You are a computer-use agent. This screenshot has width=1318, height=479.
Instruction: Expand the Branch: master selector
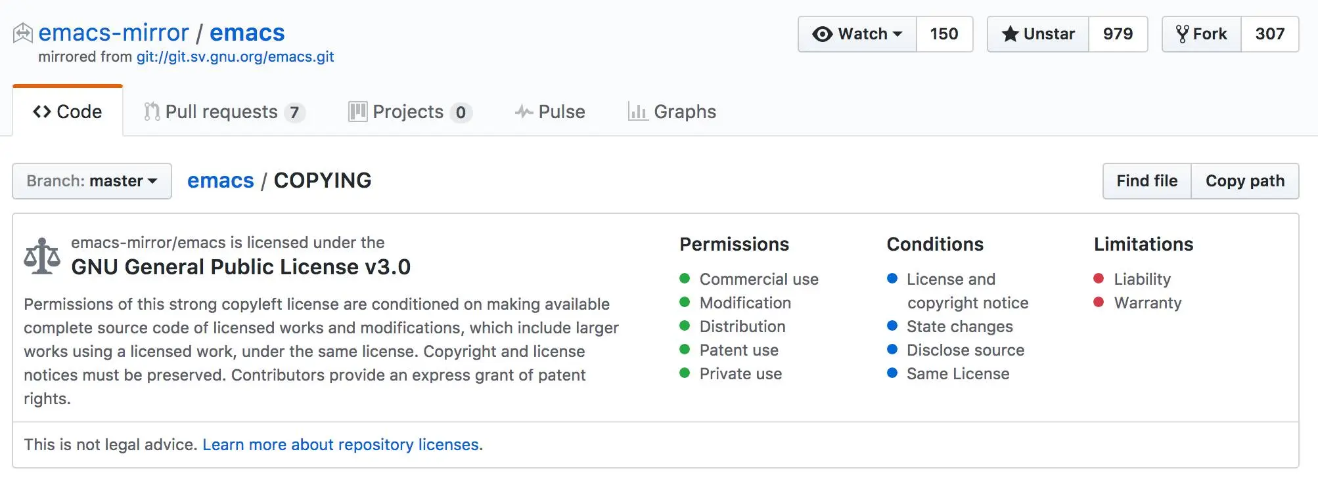pyautogui.click(x=92, y=181)
